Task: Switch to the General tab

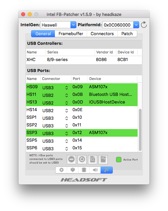Action: point(43,34)
